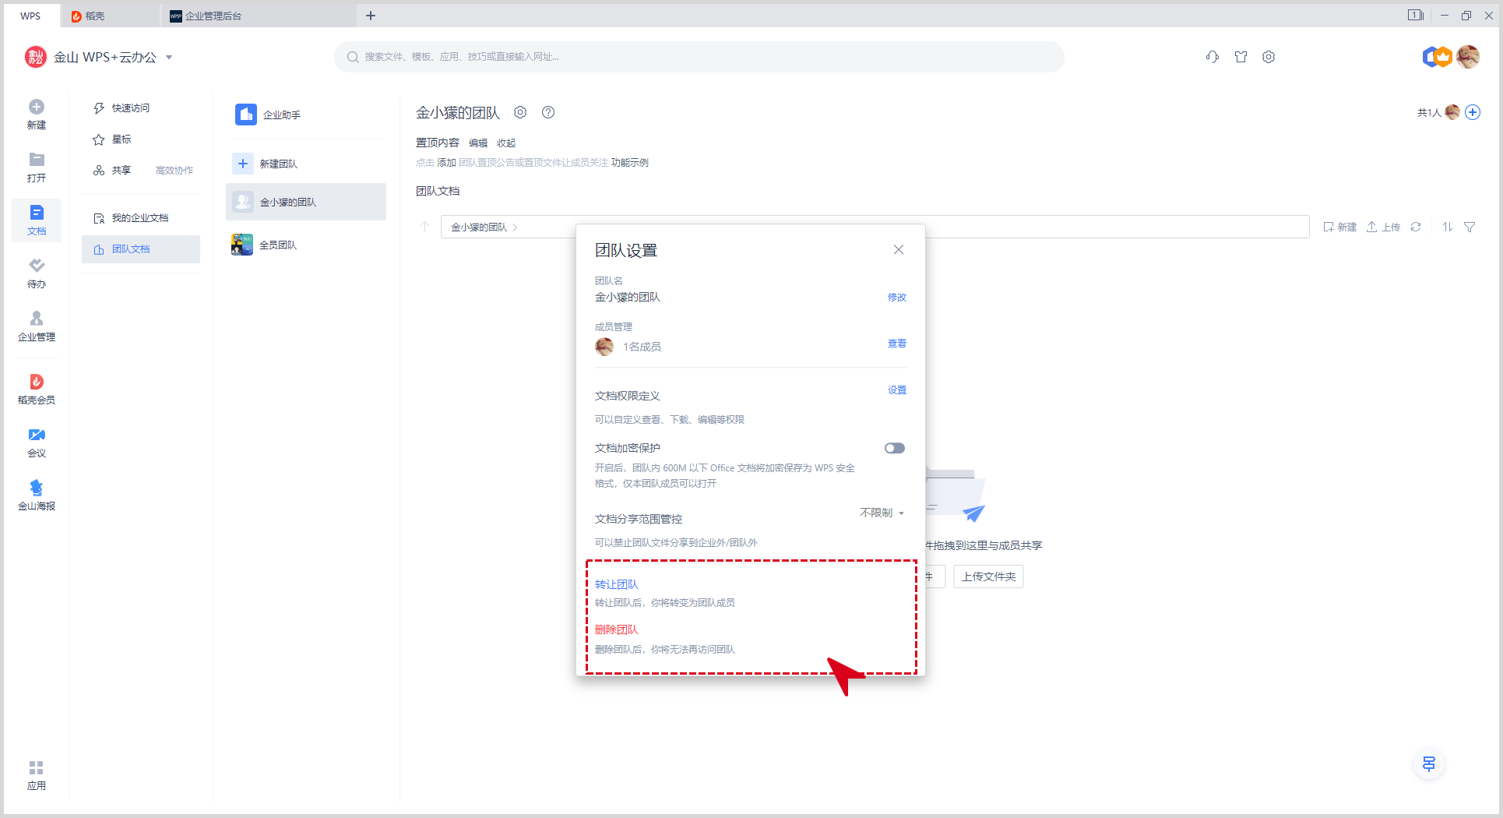Viewport: 1503px width, 818px height.
Task: Open the 应用 apps grid icon
Action: (37, 768)
